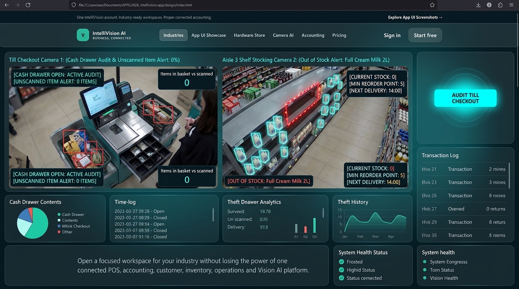The width and height of the screenshot is (519, 289).
Task: Click the red Other legend swatch
Action: tap(59, 232)
